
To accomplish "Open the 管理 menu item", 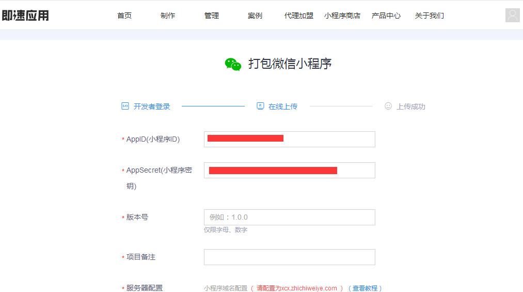I will tap(212, 16).
